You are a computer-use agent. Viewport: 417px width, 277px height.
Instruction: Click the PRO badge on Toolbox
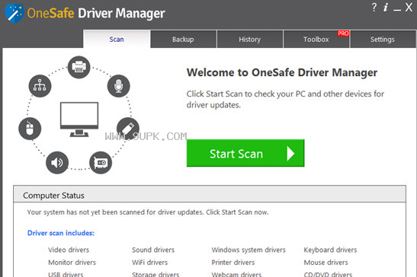click(343, 33)
